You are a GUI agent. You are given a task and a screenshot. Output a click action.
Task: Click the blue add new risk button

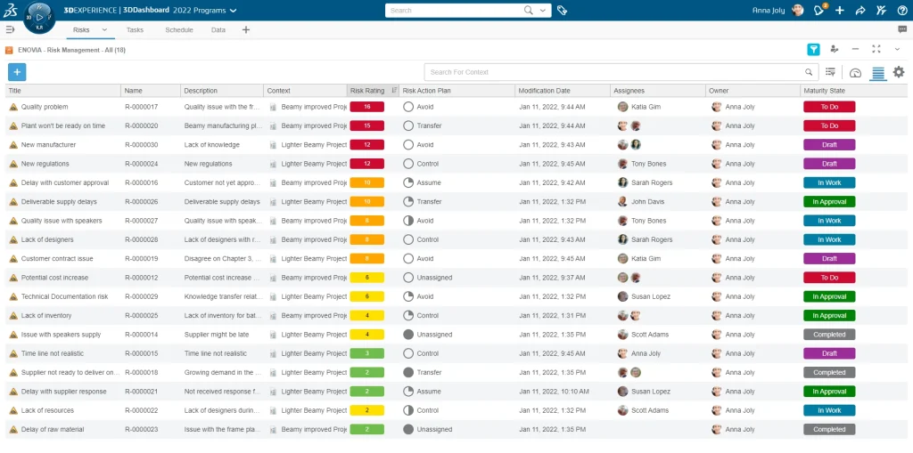tap(17, 72)
